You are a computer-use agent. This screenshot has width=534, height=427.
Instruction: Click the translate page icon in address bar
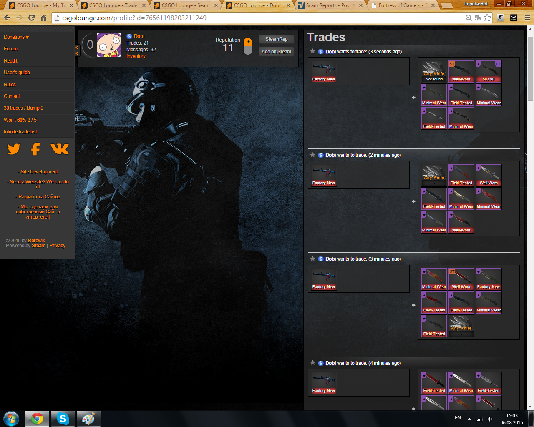(x=478, y=18)
